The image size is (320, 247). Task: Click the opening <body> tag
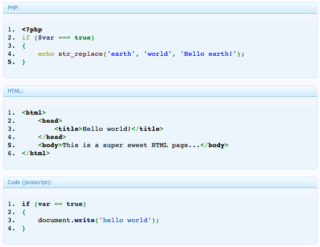(50, 145)
